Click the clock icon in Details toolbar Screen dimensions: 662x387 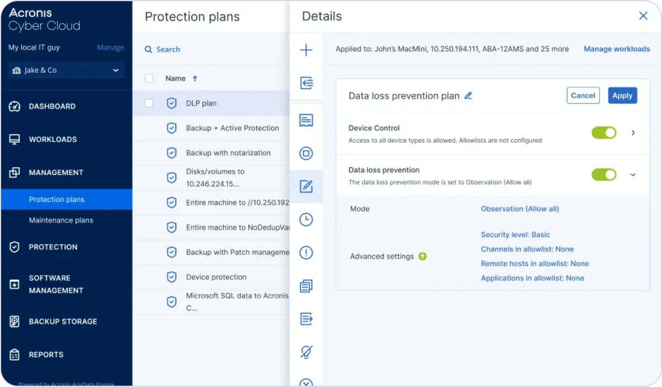click(306, 220)
